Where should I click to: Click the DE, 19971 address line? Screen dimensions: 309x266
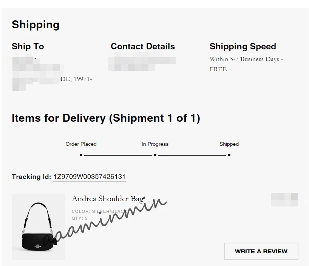click(76, 79)
